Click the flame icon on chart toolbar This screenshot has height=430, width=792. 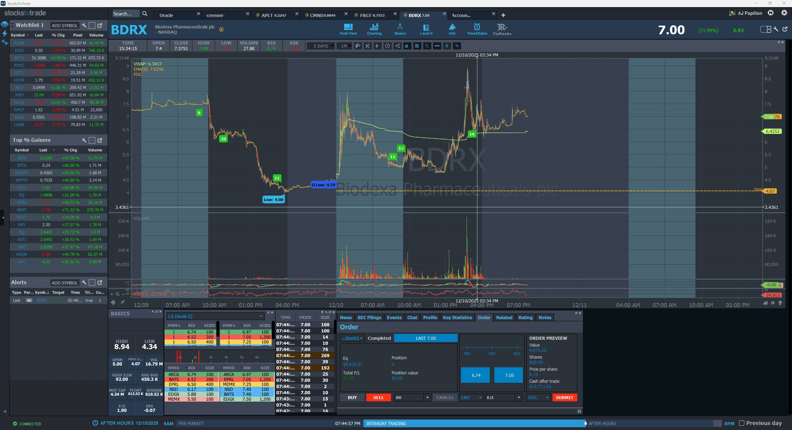pos(407,46)
